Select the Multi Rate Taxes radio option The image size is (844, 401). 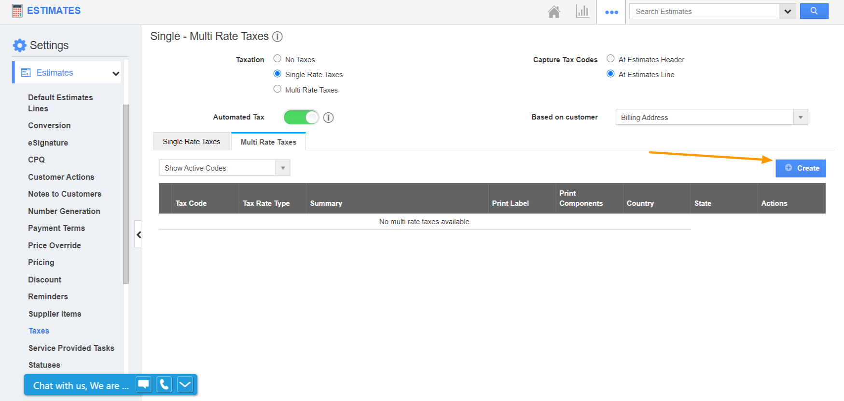[277, 89]
